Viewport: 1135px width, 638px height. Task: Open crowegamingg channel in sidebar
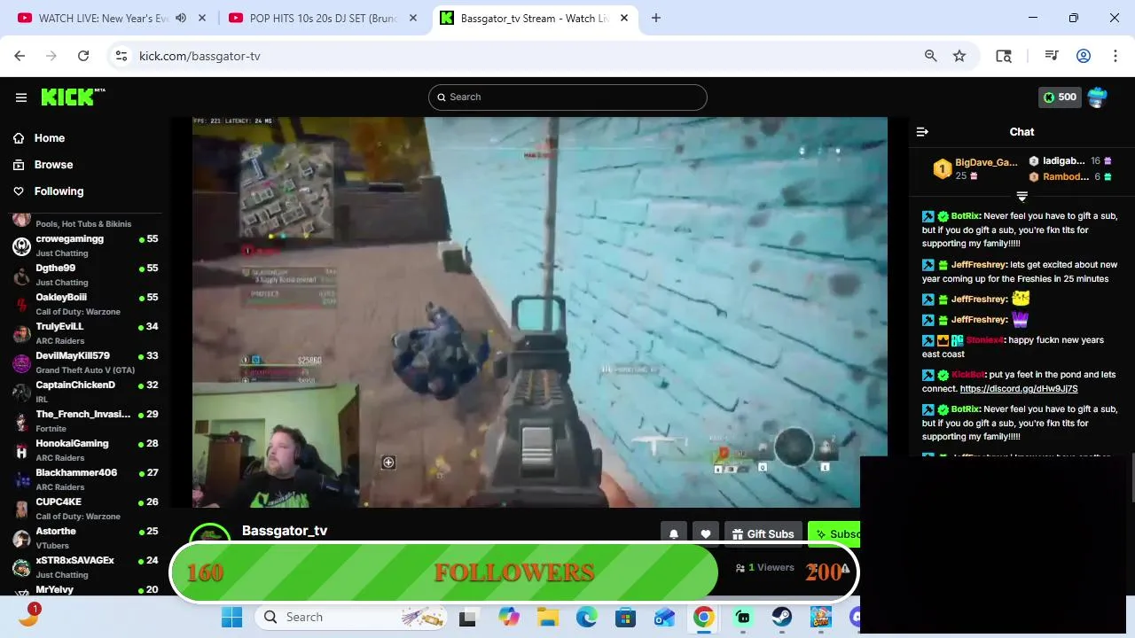point(85,245)
